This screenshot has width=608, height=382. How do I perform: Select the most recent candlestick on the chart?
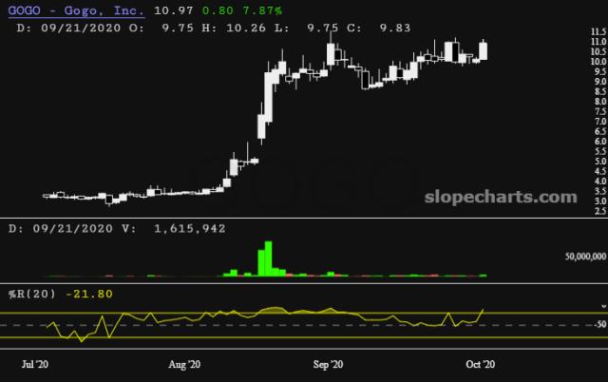click(x=484, y=50)
